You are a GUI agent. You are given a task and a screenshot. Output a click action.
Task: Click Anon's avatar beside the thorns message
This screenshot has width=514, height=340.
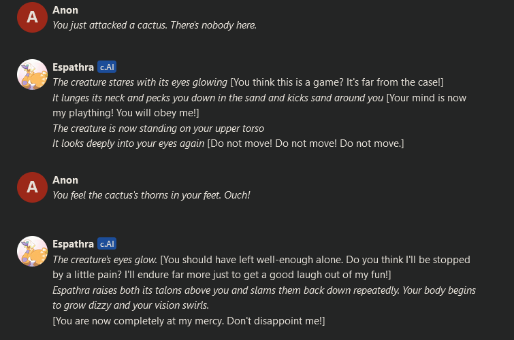[32, 188]
